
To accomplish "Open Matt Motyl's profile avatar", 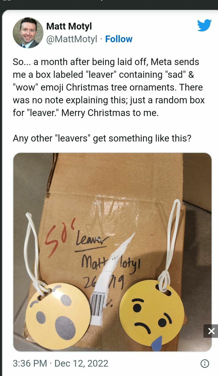I will click(x=28, y=33).
